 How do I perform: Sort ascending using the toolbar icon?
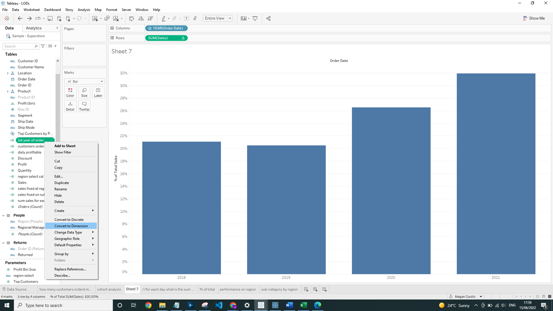pos(141,18)
